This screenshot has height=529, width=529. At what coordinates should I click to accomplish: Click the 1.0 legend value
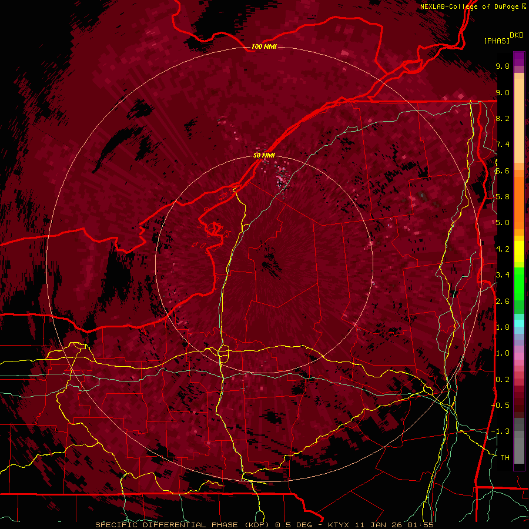(x=503, y=353)
